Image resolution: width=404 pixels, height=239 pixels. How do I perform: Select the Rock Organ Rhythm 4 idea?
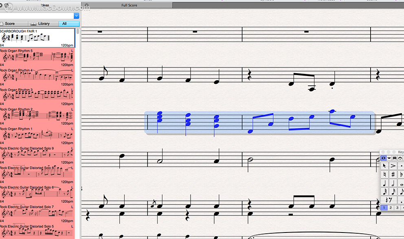click(37, 77)
